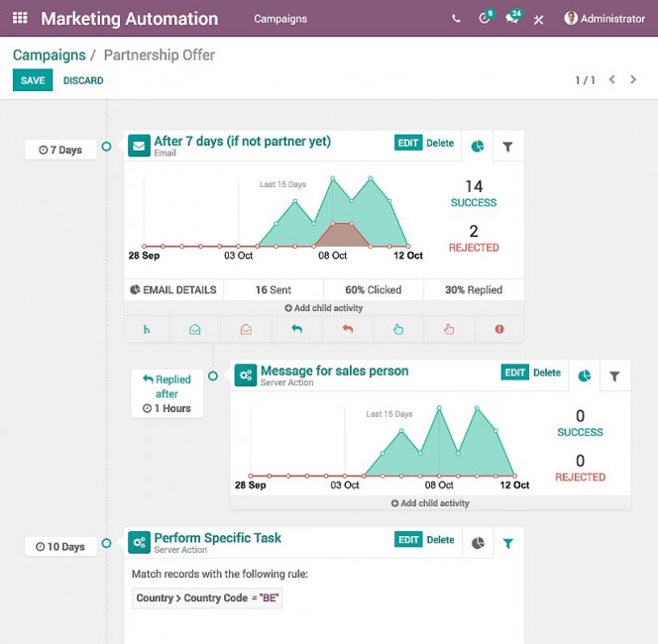
Task: Open the Campaigns menu in top bar
Action: [280, 19]
